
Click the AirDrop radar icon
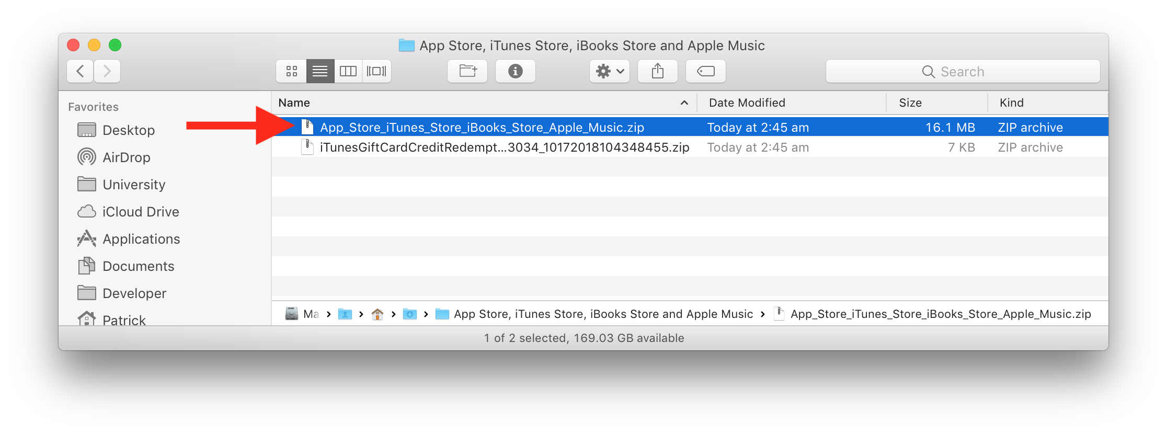tap(87, 157)
